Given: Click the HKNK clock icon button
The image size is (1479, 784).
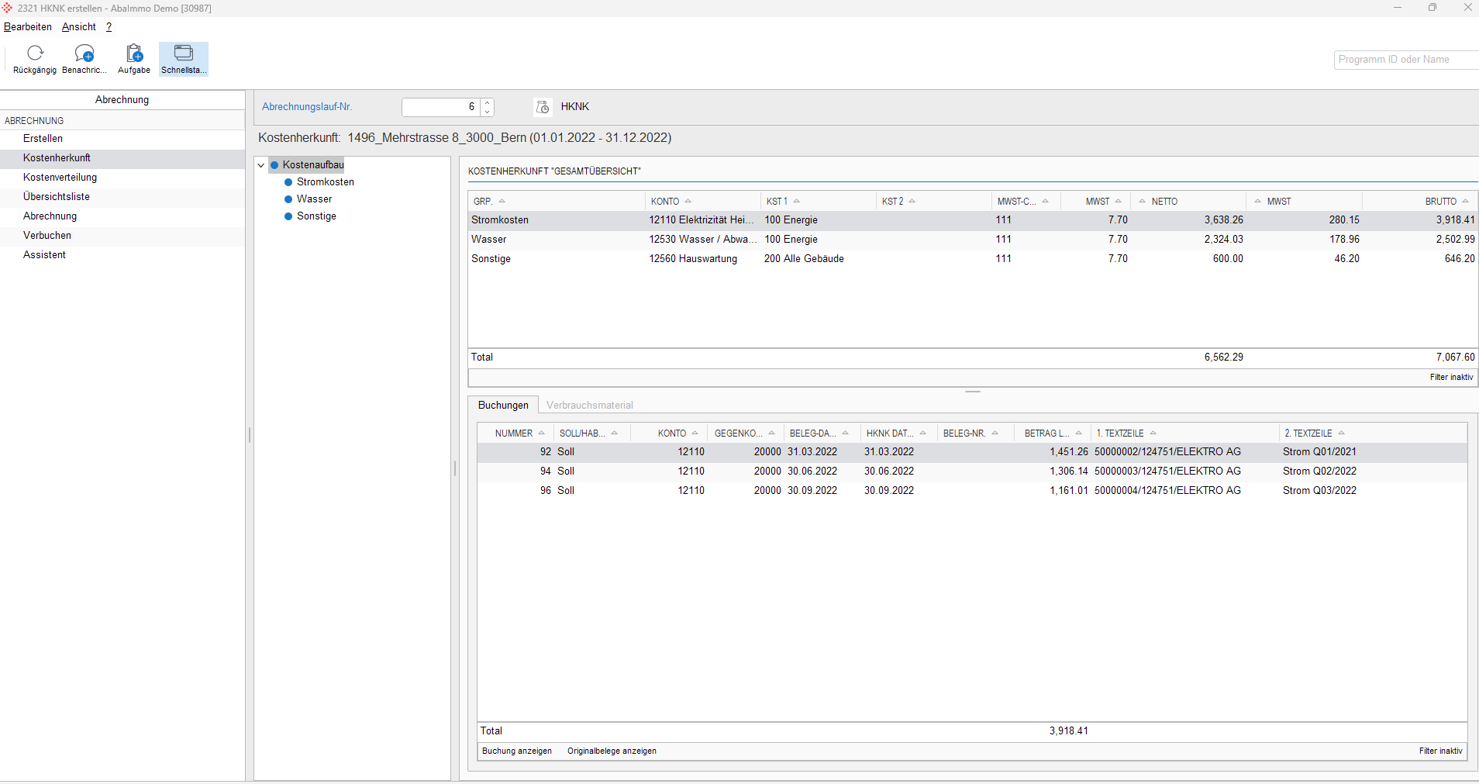Looking at the screenshot, I should 543,107.
